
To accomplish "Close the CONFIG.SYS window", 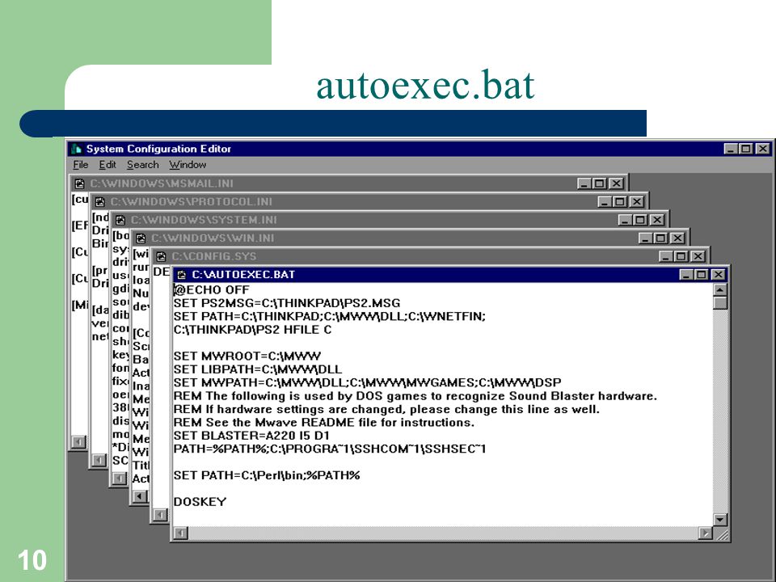I will [698, 256].
